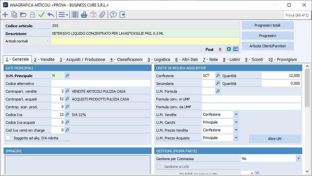Click the vertical scrollbar of the form panel
The image size is (312, 176).
point(307,88)
